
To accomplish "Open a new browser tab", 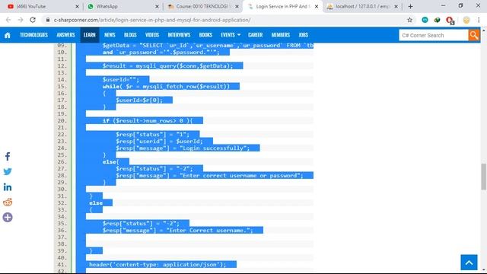I will [410, 7].
